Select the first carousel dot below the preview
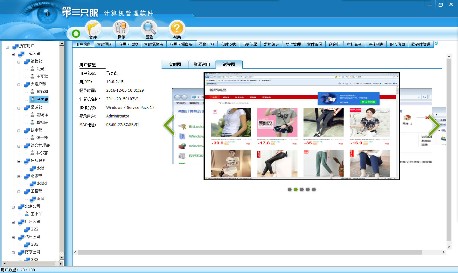 (x=289, y=190)
